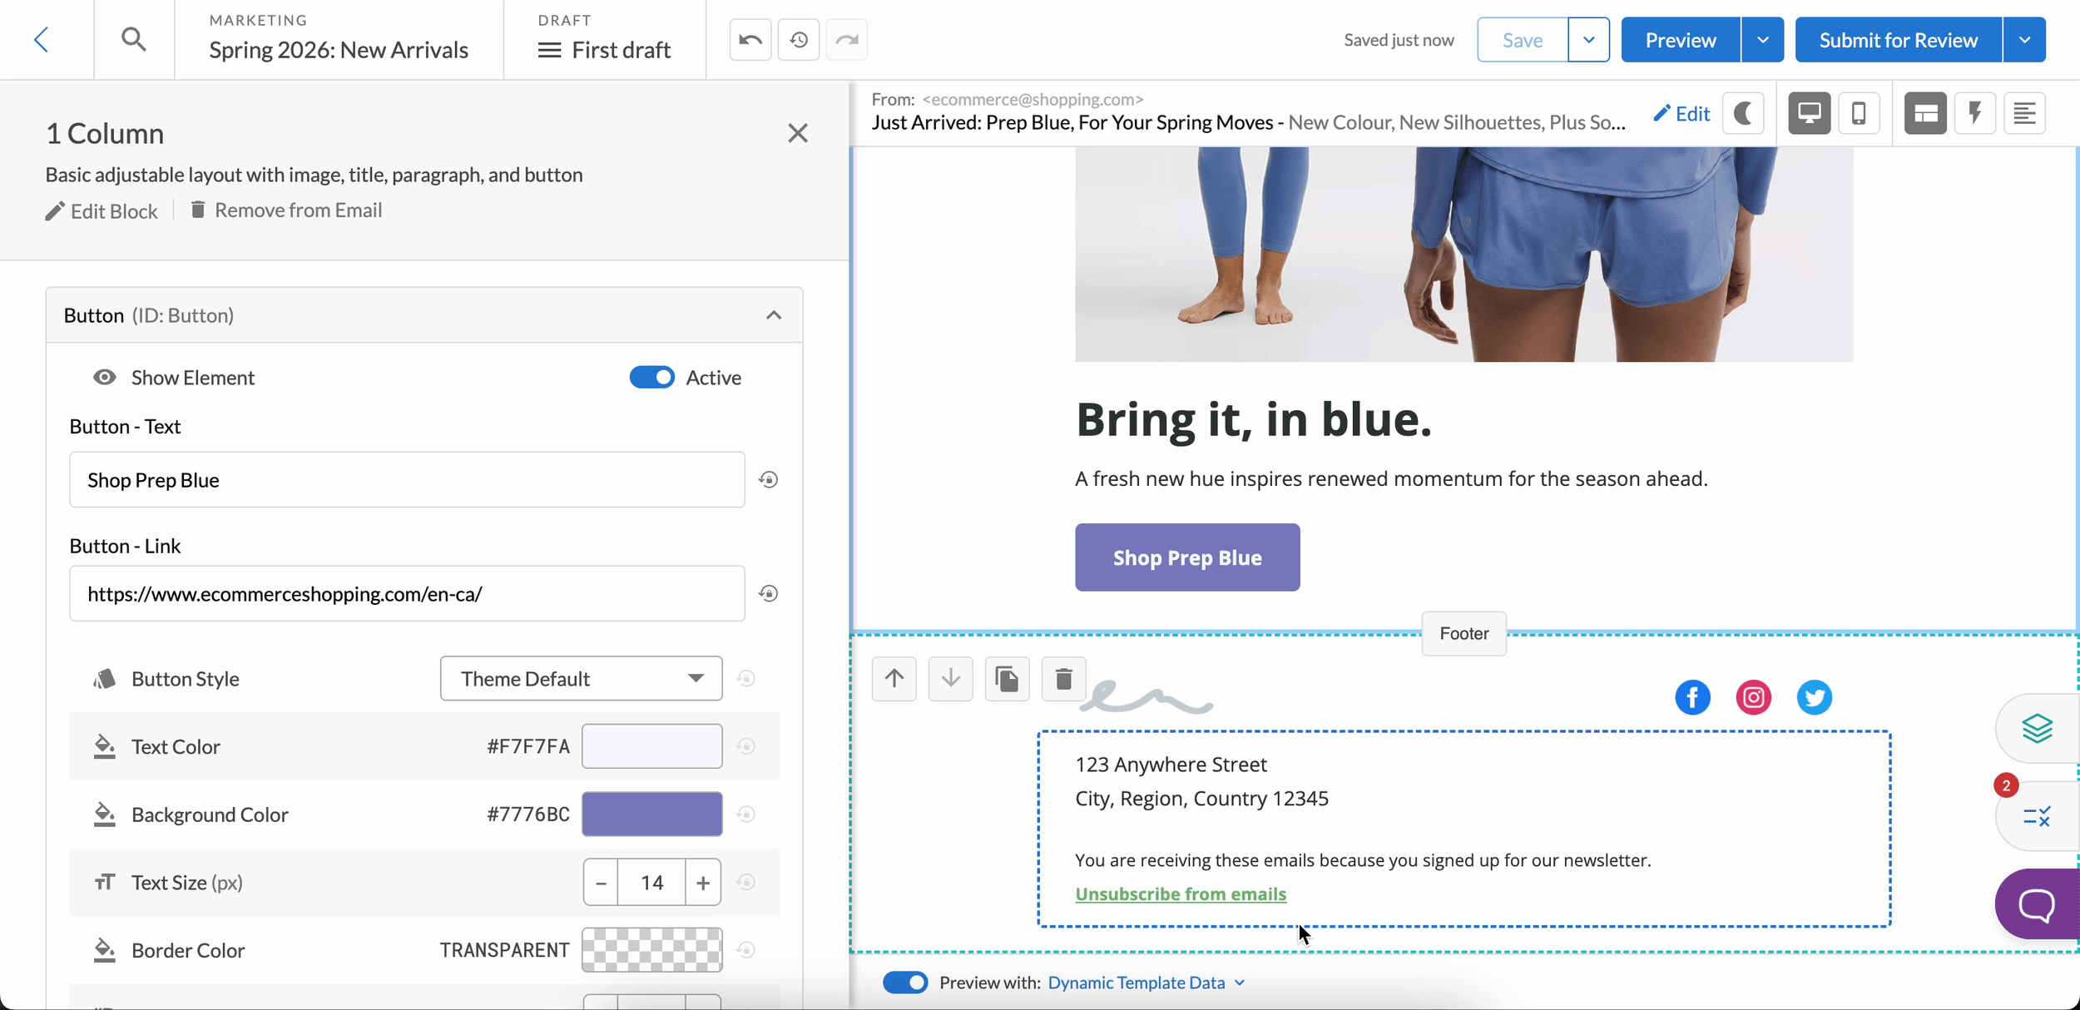2080x1010 pixels.
Task: Click Edit Block in the 1 Column panel
Action: pos(102,210)
